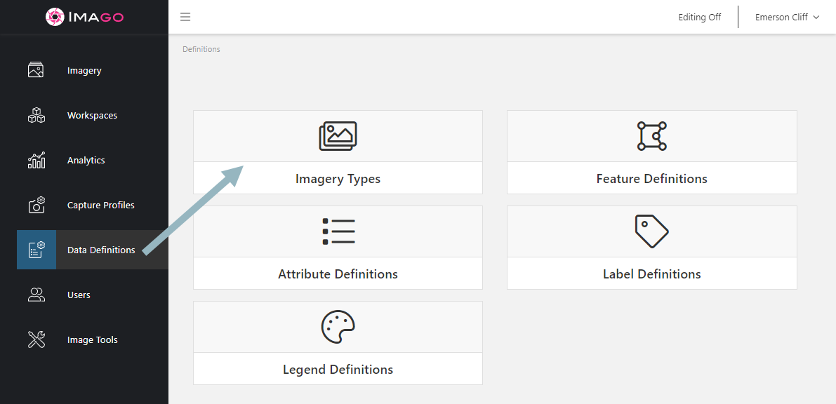Select the Analytics chart icon
836x404 pixels.
pyautogui.click(x=36, y=160)
